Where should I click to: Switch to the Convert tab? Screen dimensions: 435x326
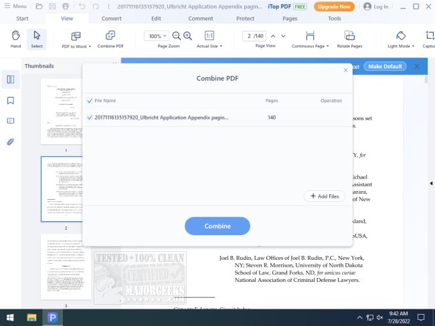point(112,19)
